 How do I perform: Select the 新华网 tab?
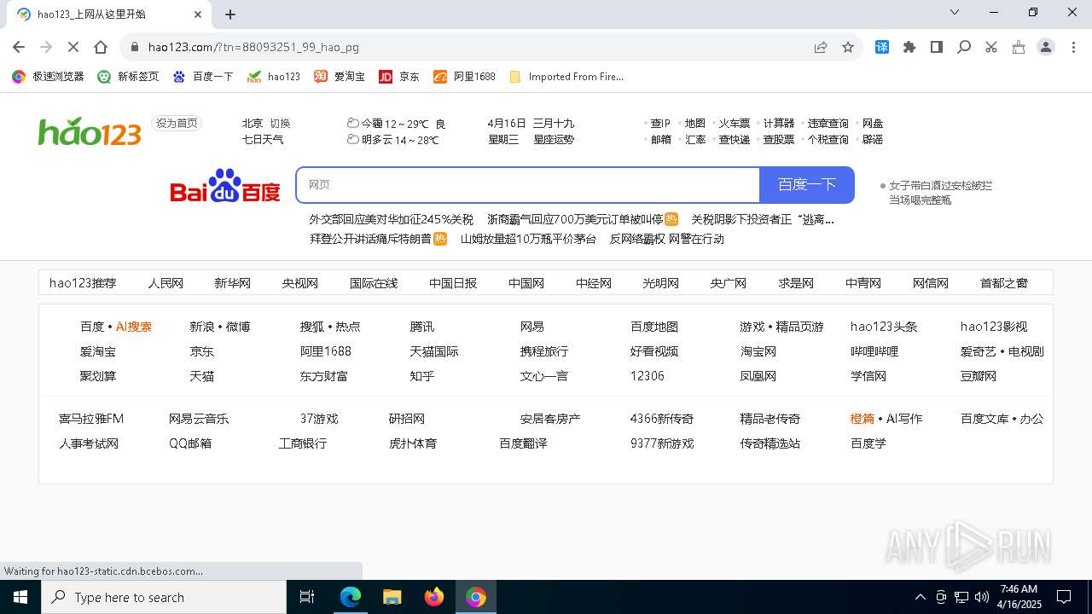[232, 283]
